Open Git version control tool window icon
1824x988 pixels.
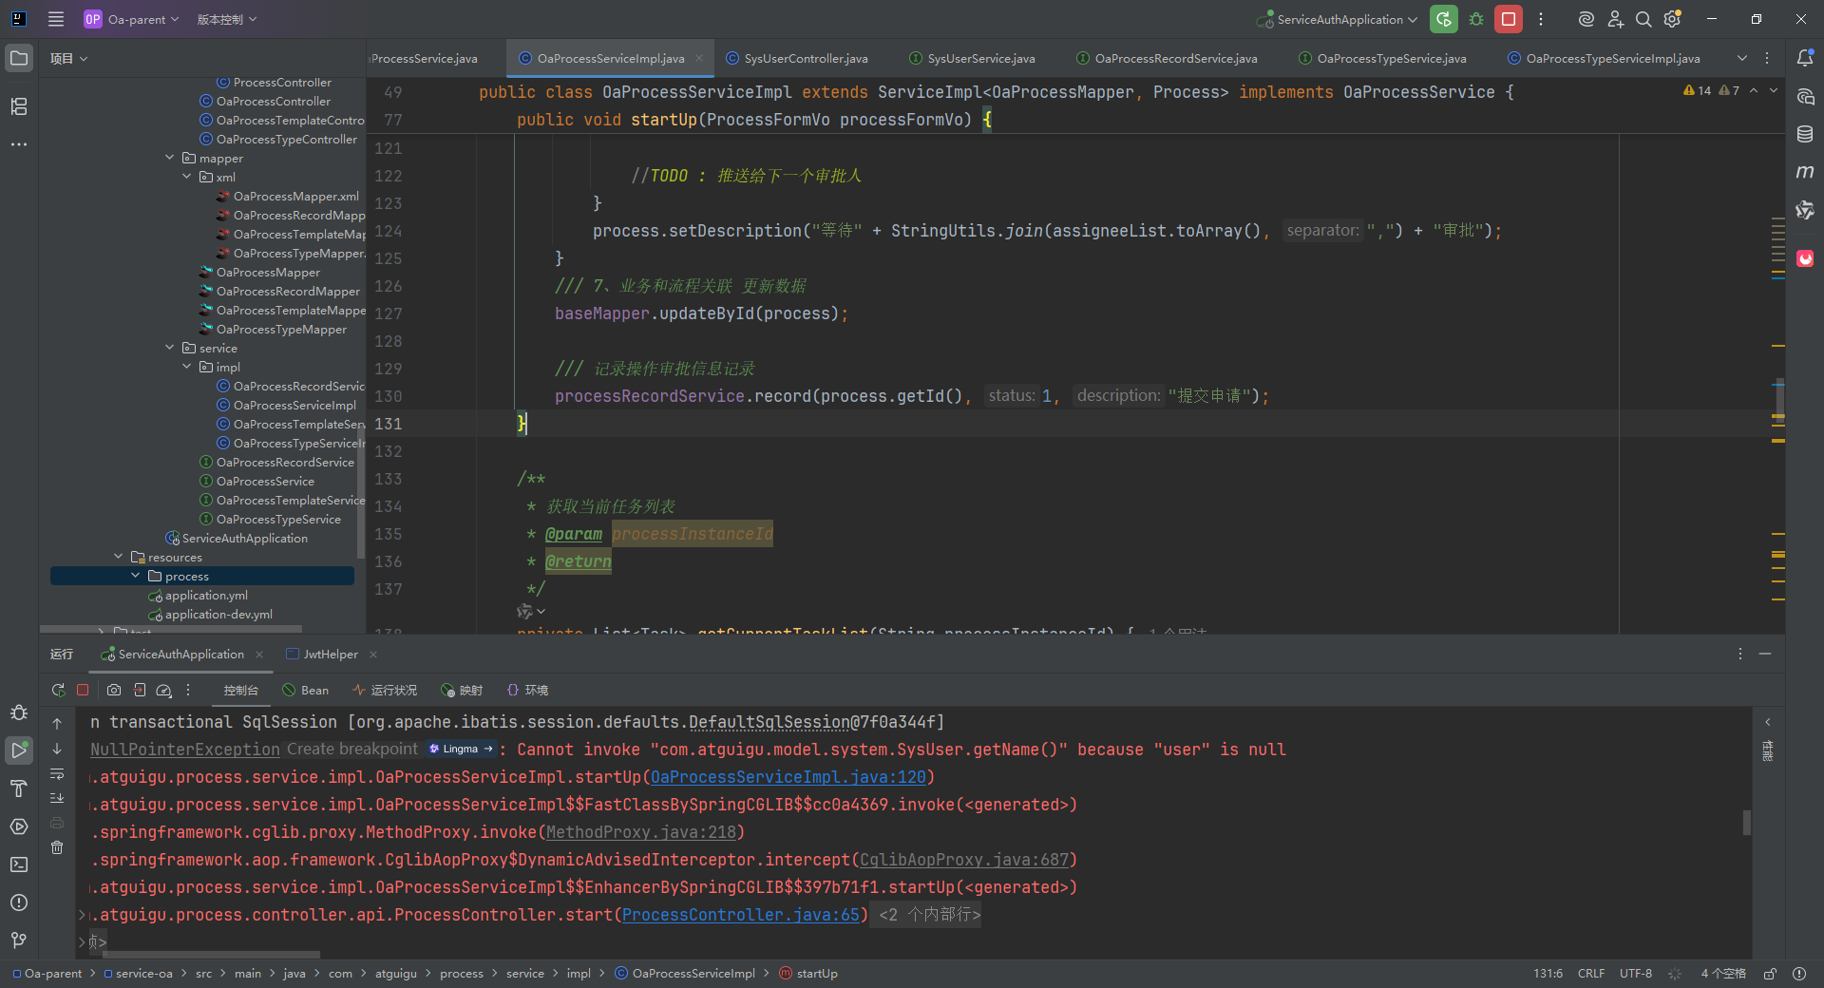[x=19, y=940]
